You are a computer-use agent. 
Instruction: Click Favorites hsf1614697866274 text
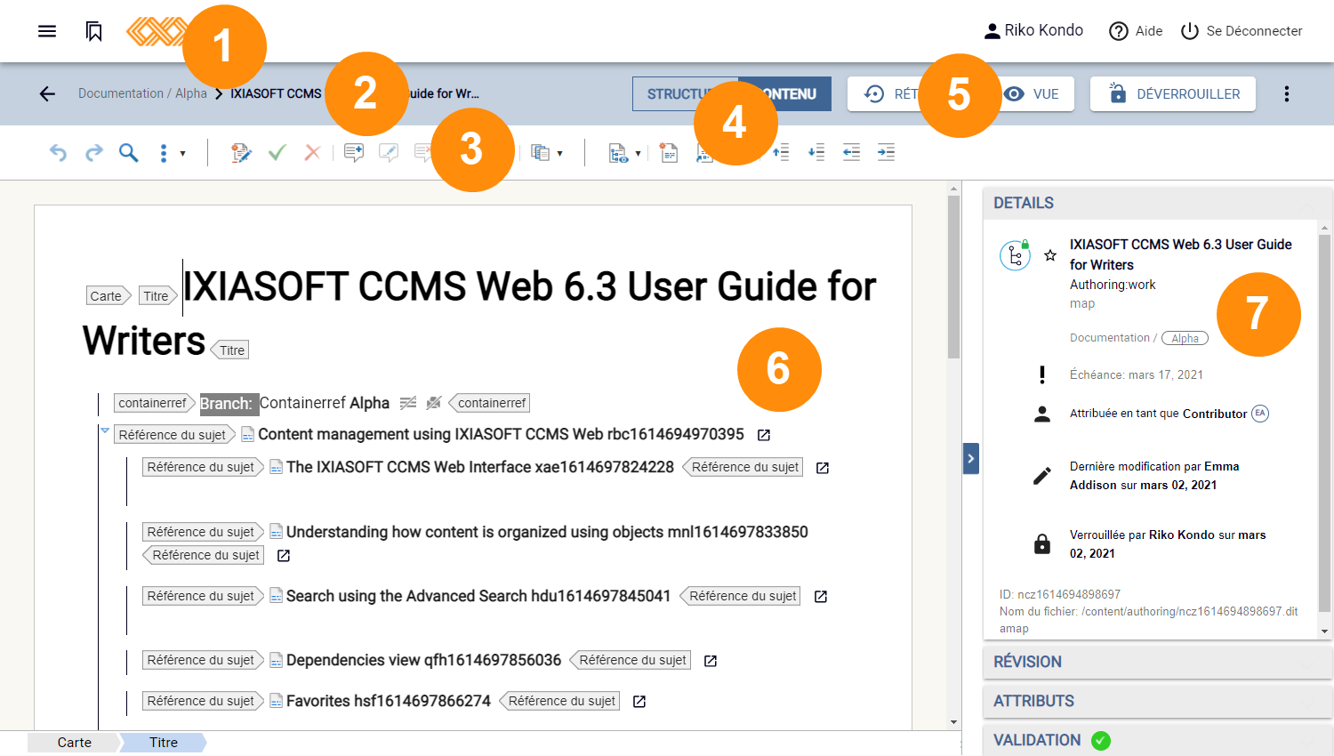[389, 701]
